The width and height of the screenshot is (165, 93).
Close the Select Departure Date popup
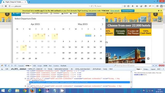pyautogui.click(x=103, y=19)
